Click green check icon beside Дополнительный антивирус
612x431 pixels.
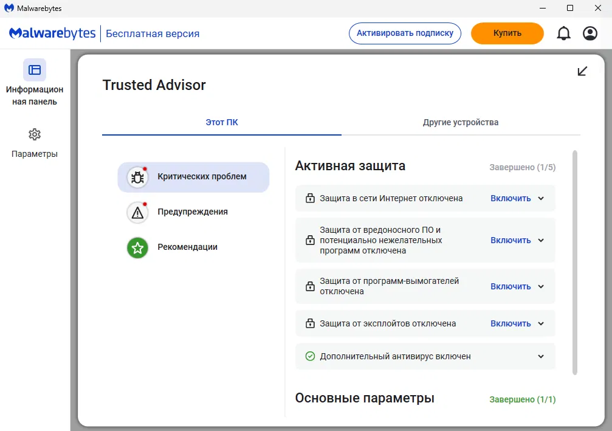[x=310, y=356]
